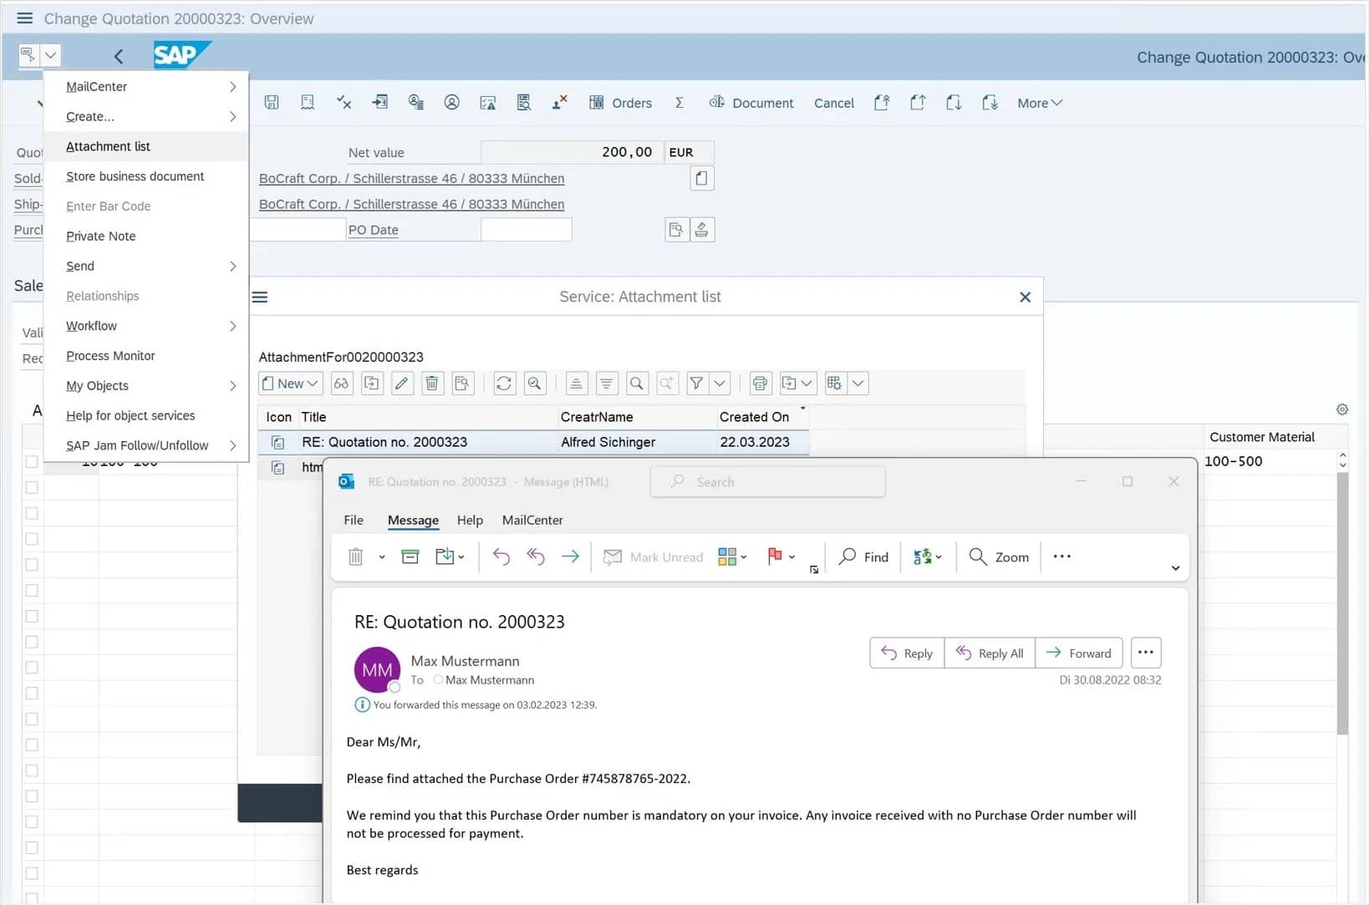This screenshot has height=905, width=1369.
Task: Open the hamburger menu at window top
Action: 24,18
